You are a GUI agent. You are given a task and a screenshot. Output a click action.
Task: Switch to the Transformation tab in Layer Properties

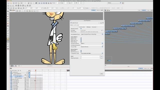coord(82,27)
